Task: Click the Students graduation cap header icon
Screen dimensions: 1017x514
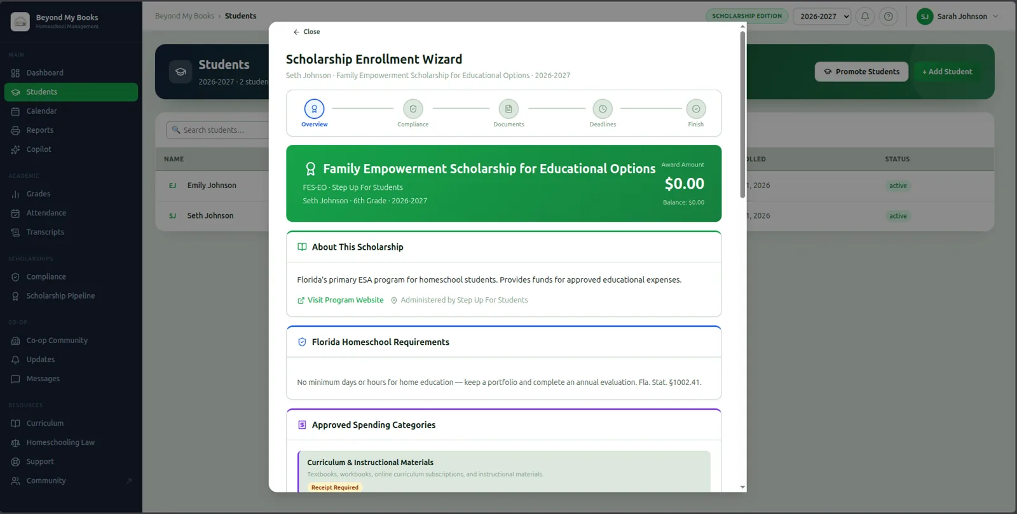Action: click(x=181, y=72)
